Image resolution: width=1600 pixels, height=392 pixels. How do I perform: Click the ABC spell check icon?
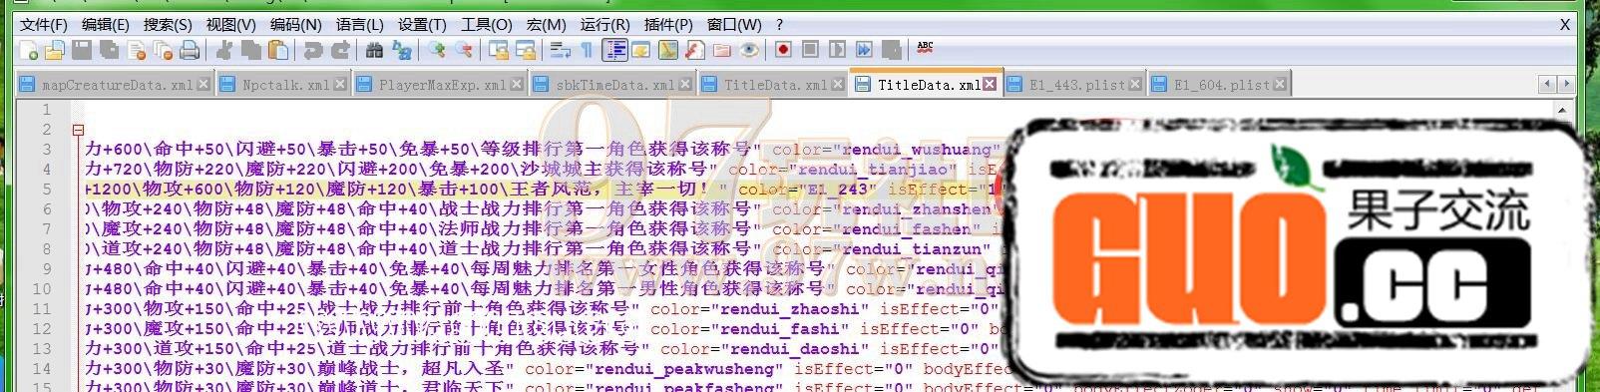click(x=925, y=47)
